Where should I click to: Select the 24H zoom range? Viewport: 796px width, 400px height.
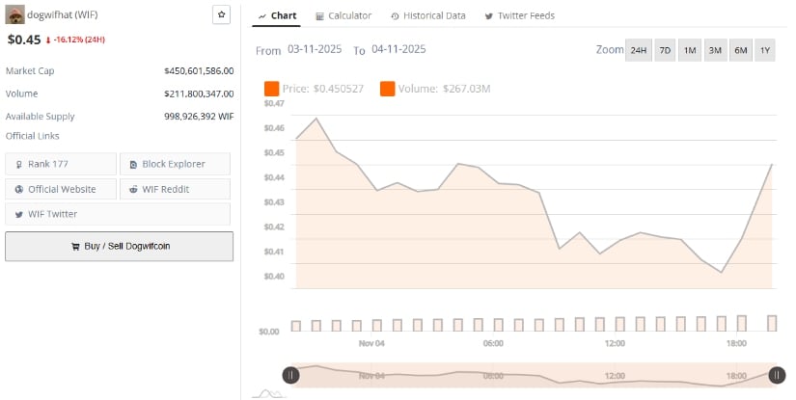pos(638,50)
